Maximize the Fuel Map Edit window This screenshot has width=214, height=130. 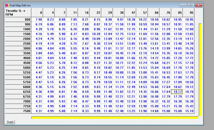(x=191, y=5)
